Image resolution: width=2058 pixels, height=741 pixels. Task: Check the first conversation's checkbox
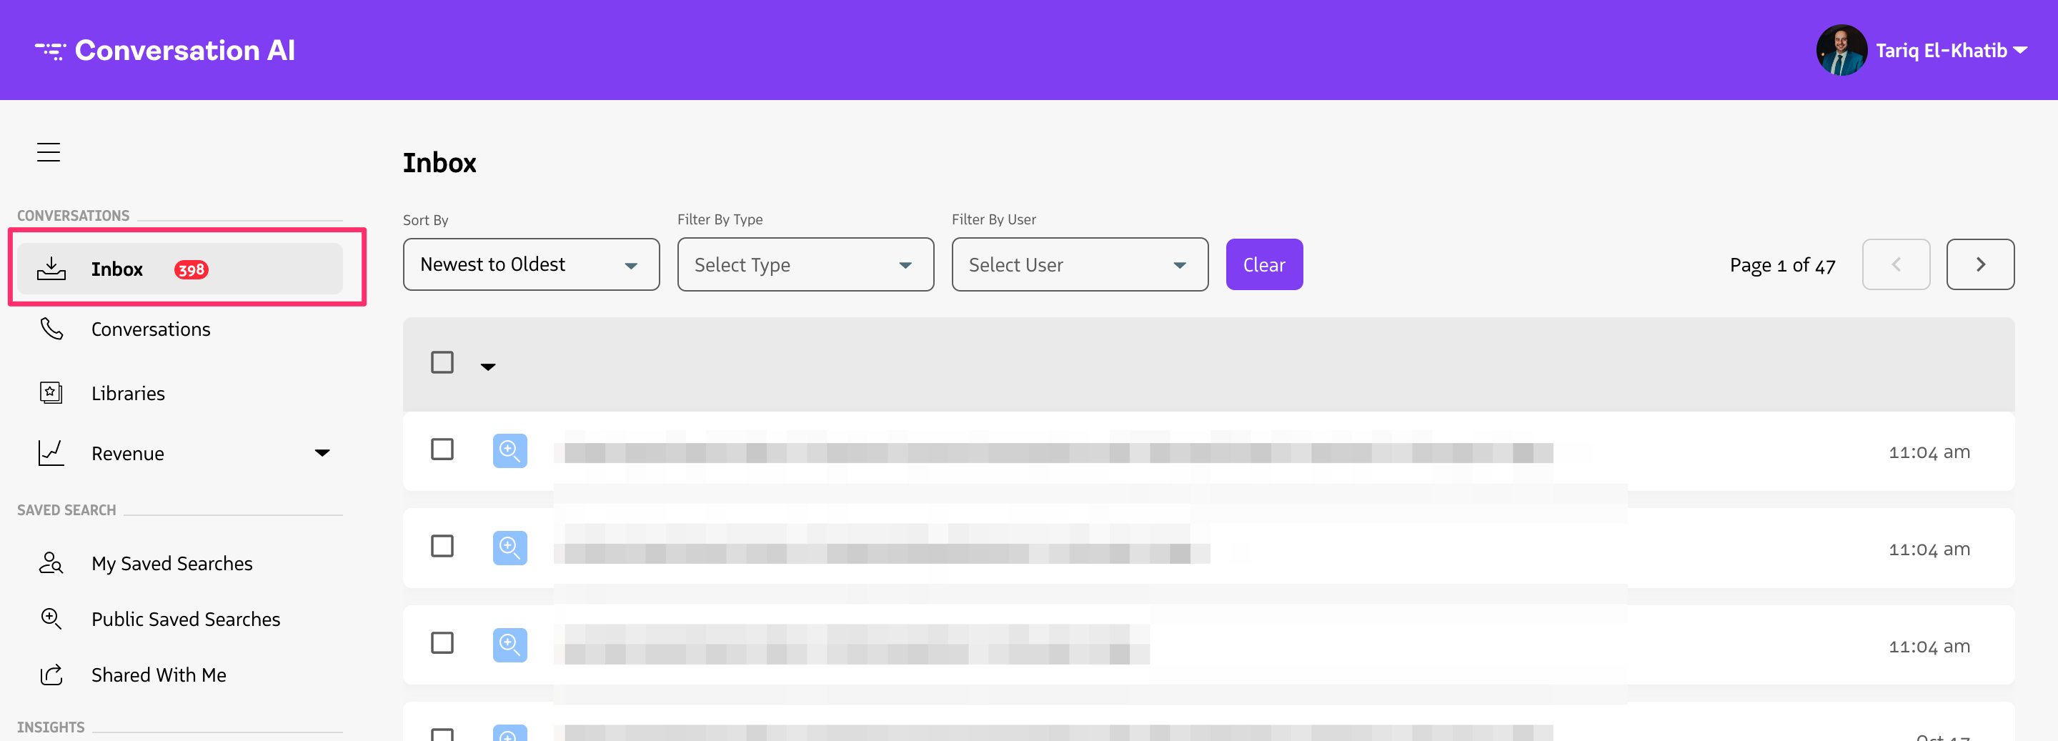(442, 450)
